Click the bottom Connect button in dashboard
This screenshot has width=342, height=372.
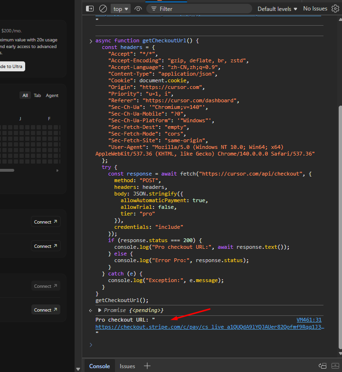46,310
